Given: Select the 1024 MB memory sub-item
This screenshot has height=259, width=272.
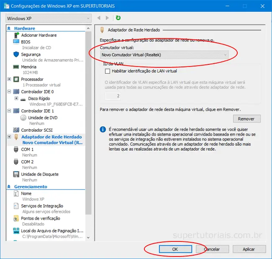Looking at the screenshot, I should click(30, 72).
